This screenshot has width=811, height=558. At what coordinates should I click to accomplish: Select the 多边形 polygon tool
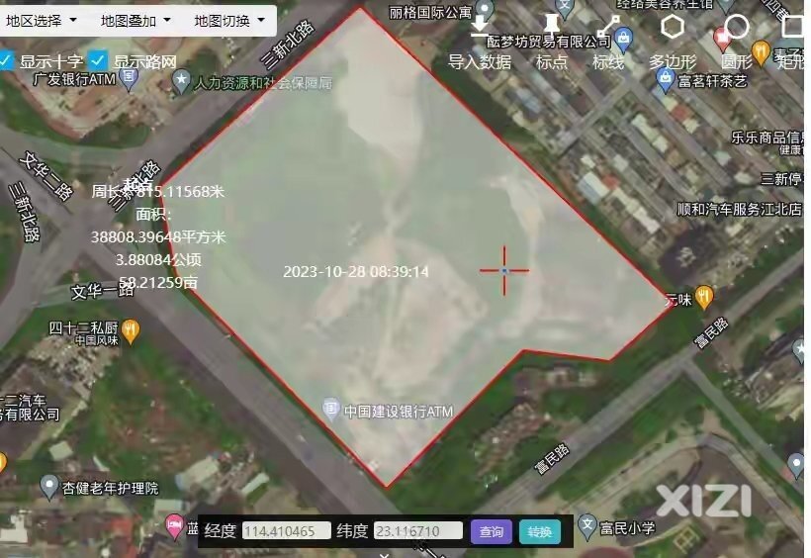[x=673, y=27]
